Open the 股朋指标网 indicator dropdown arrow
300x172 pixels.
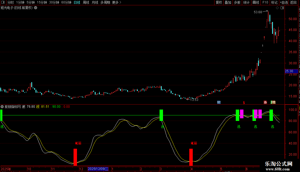(x=2, y=107)
